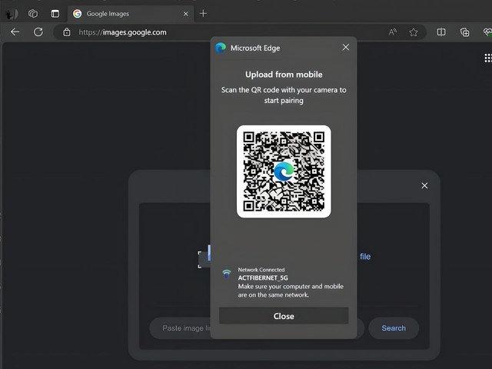Open the Google apps grid

tap(488, 58)
